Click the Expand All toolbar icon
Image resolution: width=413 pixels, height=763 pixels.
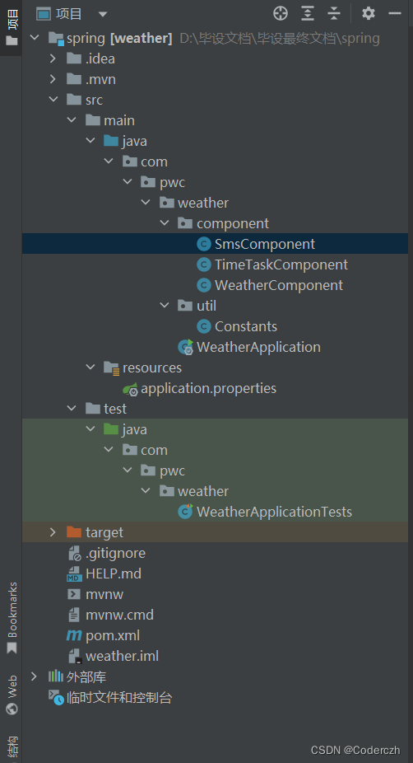[x=308, y=14]
